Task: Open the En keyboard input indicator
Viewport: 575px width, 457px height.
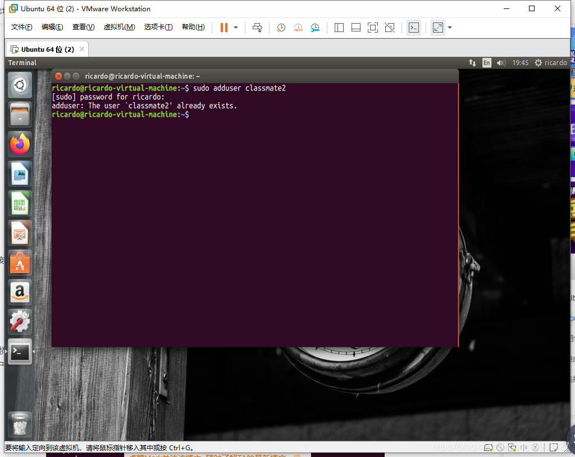Action: [x=487, y=63]
